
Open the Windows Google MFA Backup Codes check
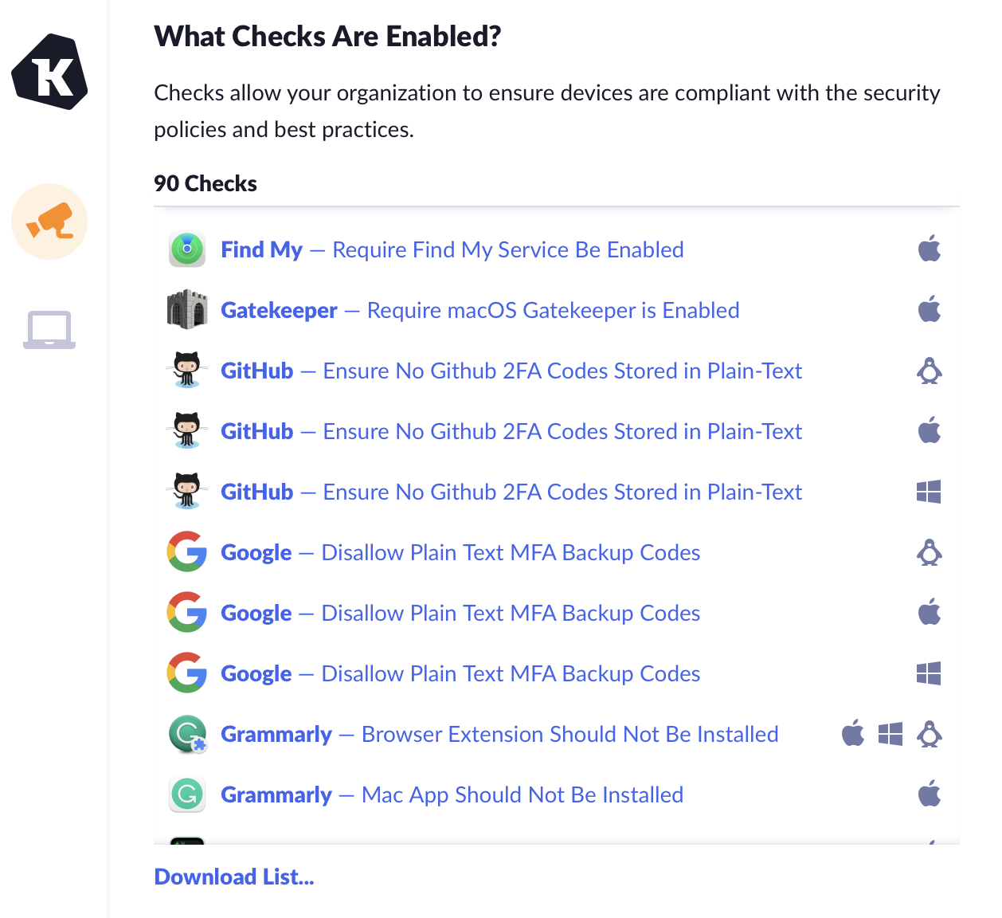(460, 674)
